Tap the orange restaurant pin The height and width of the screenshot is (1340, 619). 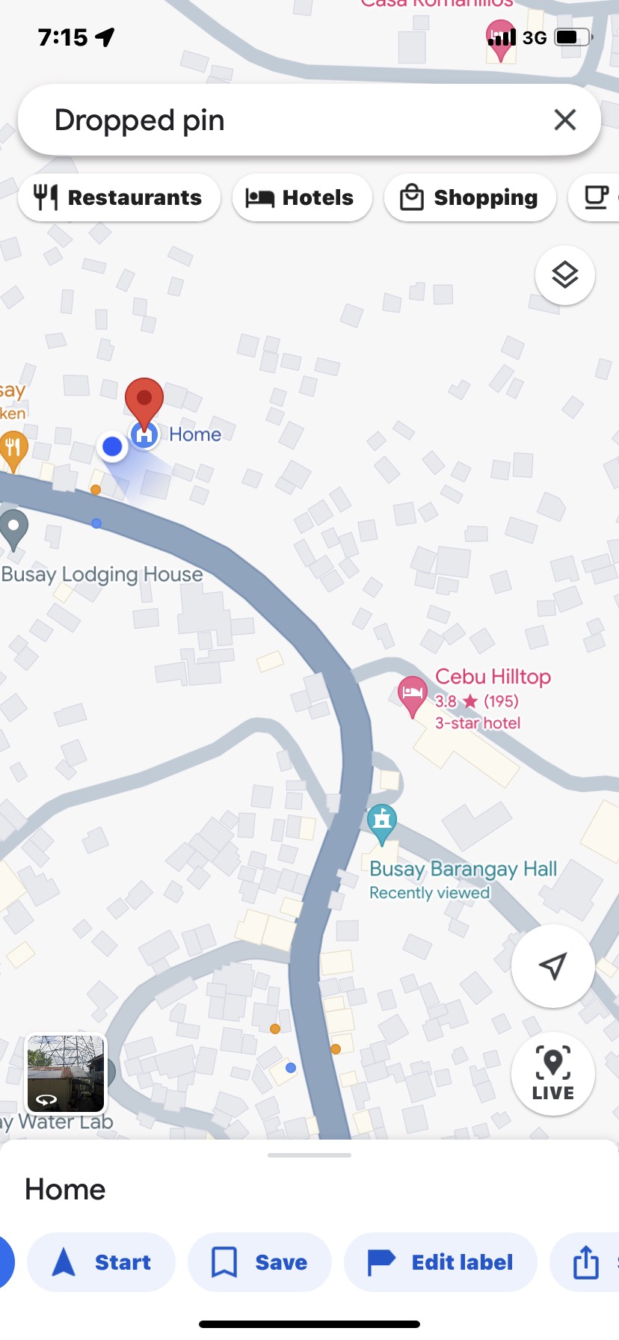pyautogui.click(x=13, y=452)
